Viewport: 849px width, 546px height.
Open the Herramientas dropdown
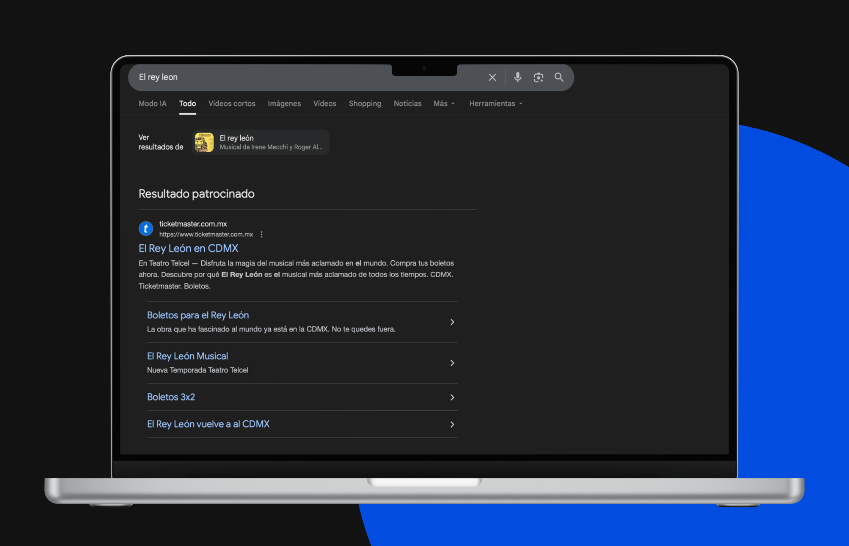[x=495, y=104]
